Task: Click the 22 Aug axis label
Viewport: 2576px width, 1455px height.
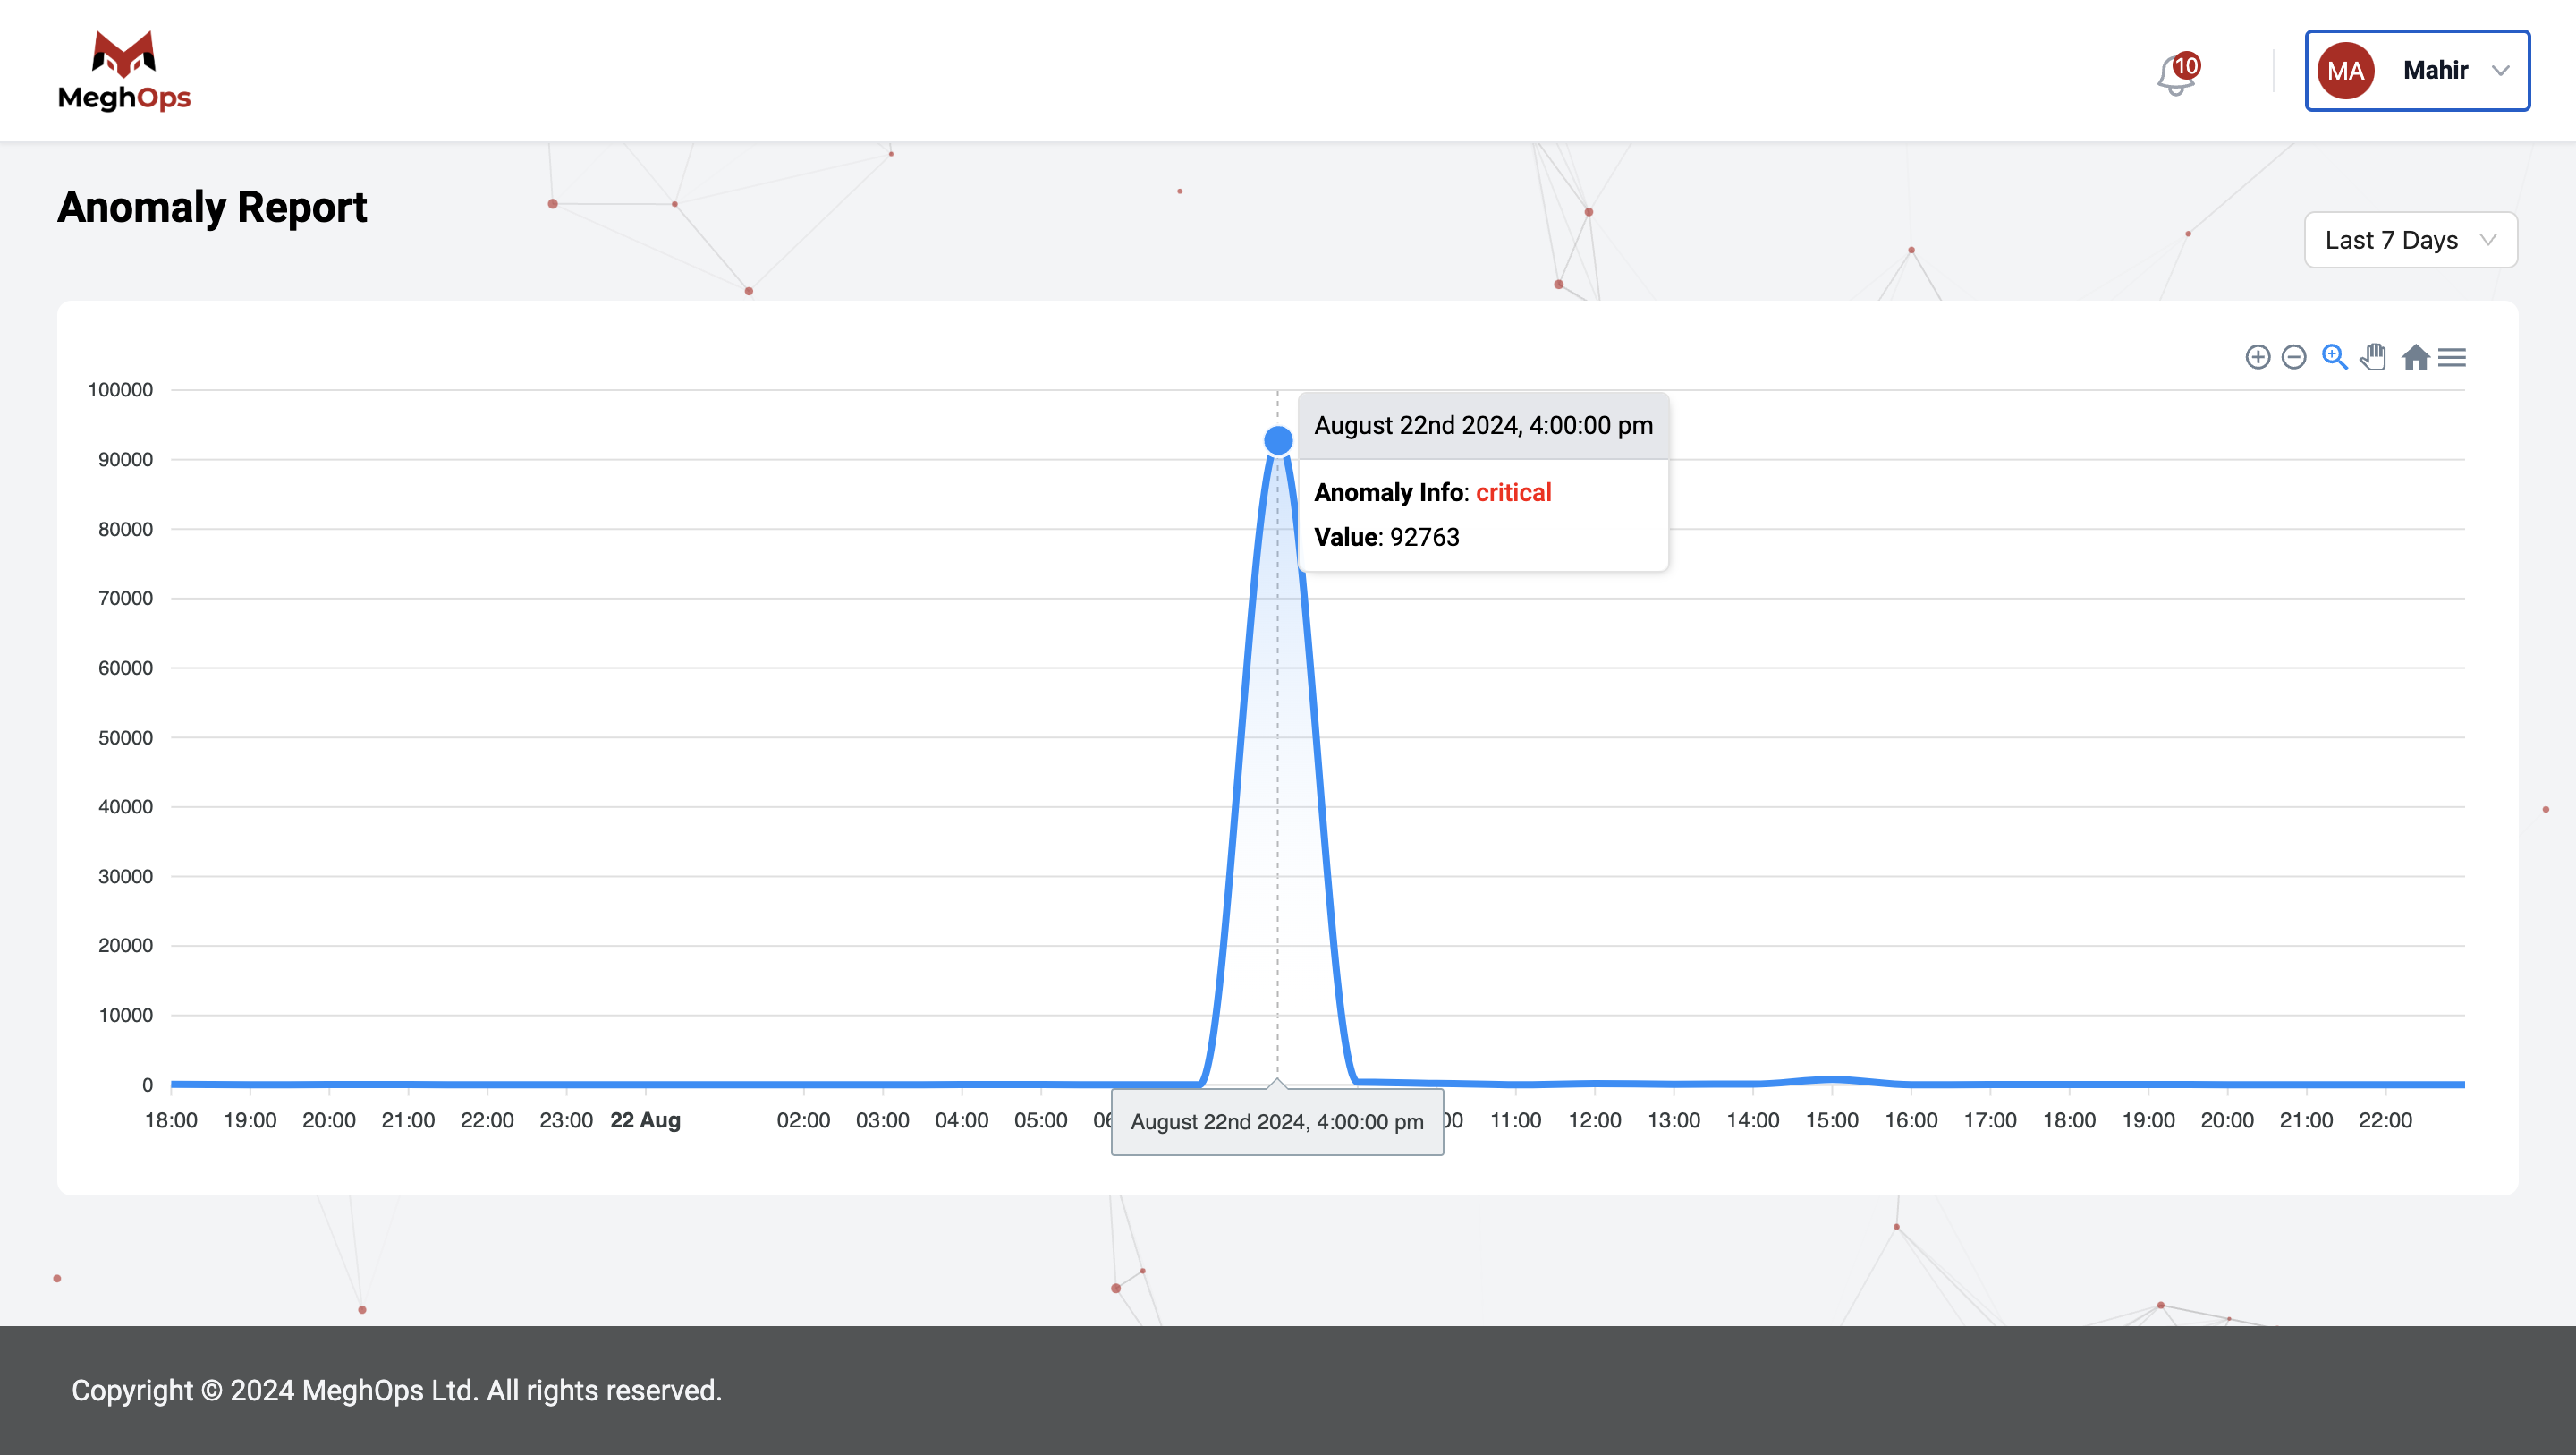Action: click(645, 1120)
